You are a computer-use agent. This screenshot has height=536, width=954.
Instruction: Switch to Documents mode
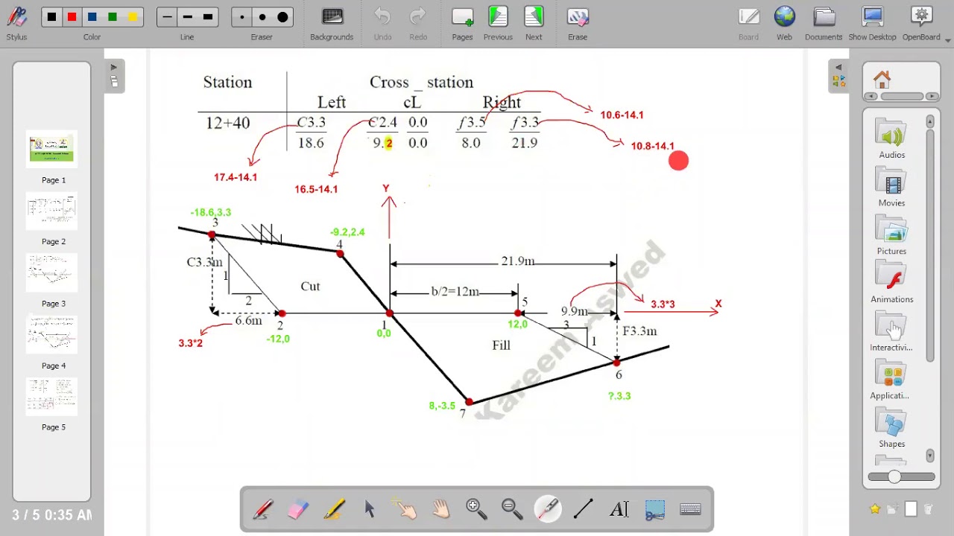coord(824,24)
